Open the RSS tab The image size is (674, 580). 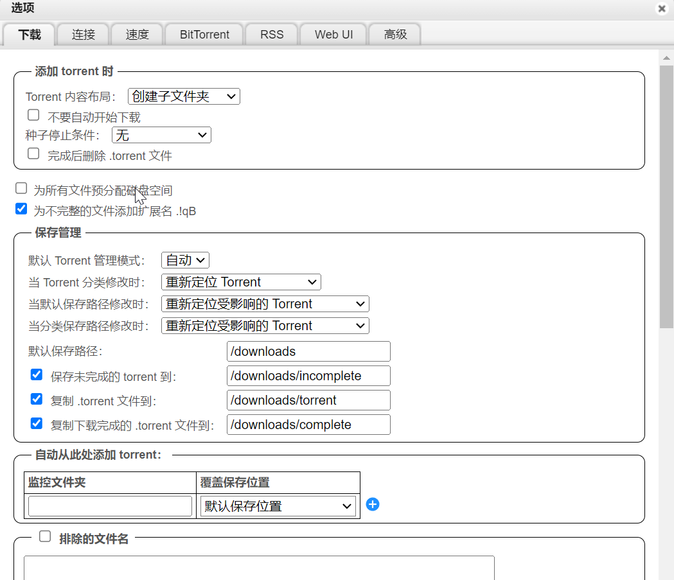[271, 34]
